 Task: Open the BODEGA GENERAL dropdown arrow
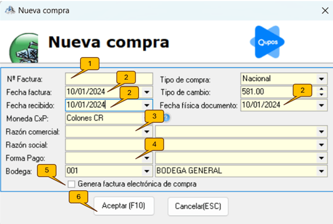(321, 171)
